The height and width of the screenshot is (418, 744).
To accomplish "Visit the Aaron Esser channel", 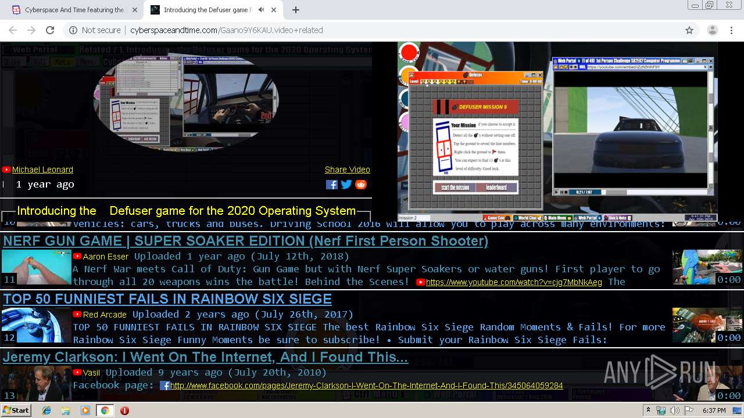I will (106, 256).
